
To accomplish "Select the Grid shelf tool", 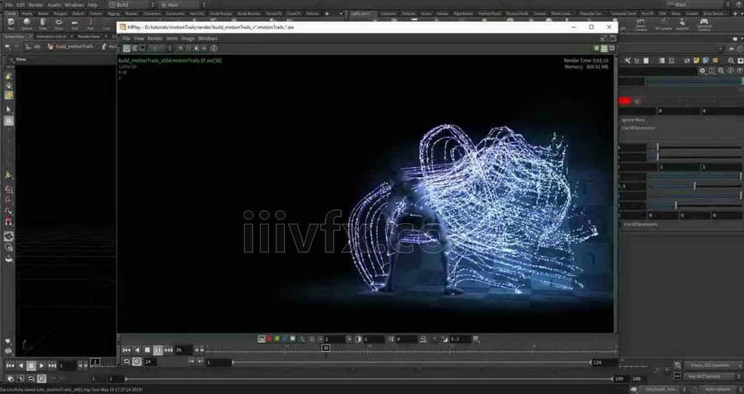I will (75, 24).
